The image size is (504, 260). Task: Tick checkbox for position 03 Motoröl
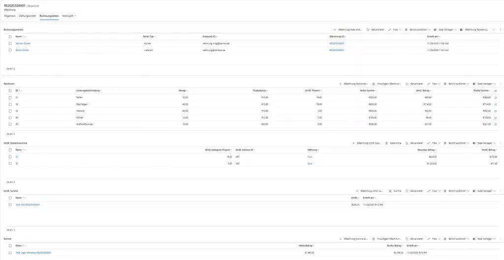click(10, 111)
